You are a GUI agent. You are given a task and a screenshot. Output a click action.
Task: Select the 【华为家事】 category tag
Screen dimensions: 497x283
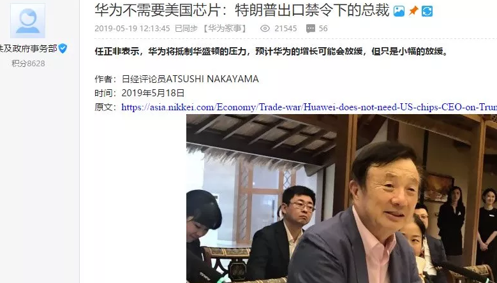[x=225, y=29]
